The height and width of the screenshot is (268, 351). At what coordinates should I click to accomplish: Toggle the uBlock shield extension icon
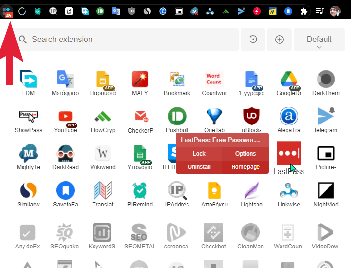[x=252, y=116]
